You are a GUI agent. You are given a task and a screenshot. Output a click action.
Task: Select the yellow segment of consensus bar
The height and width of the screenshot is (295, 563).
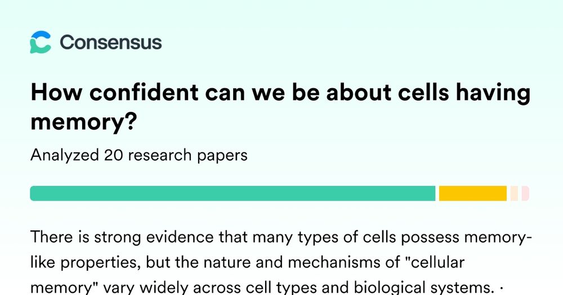pyautogui.click(x=472, y=193)
